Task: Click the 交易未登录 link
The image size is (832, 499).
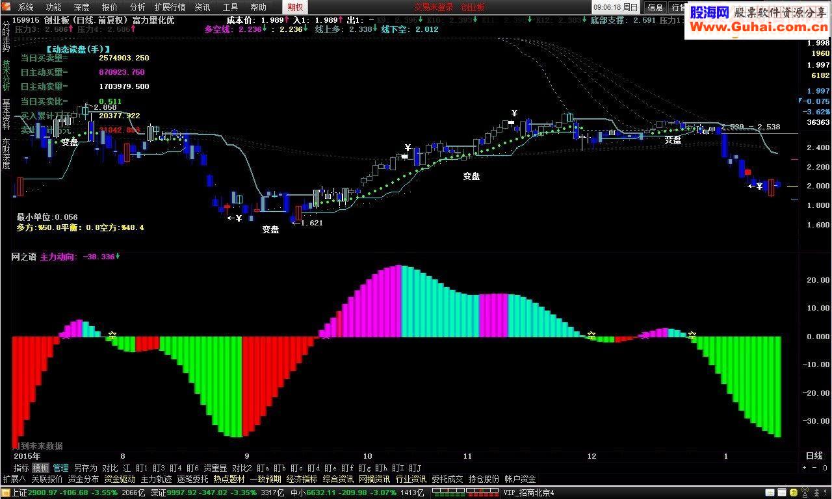Action: point(434,7)
